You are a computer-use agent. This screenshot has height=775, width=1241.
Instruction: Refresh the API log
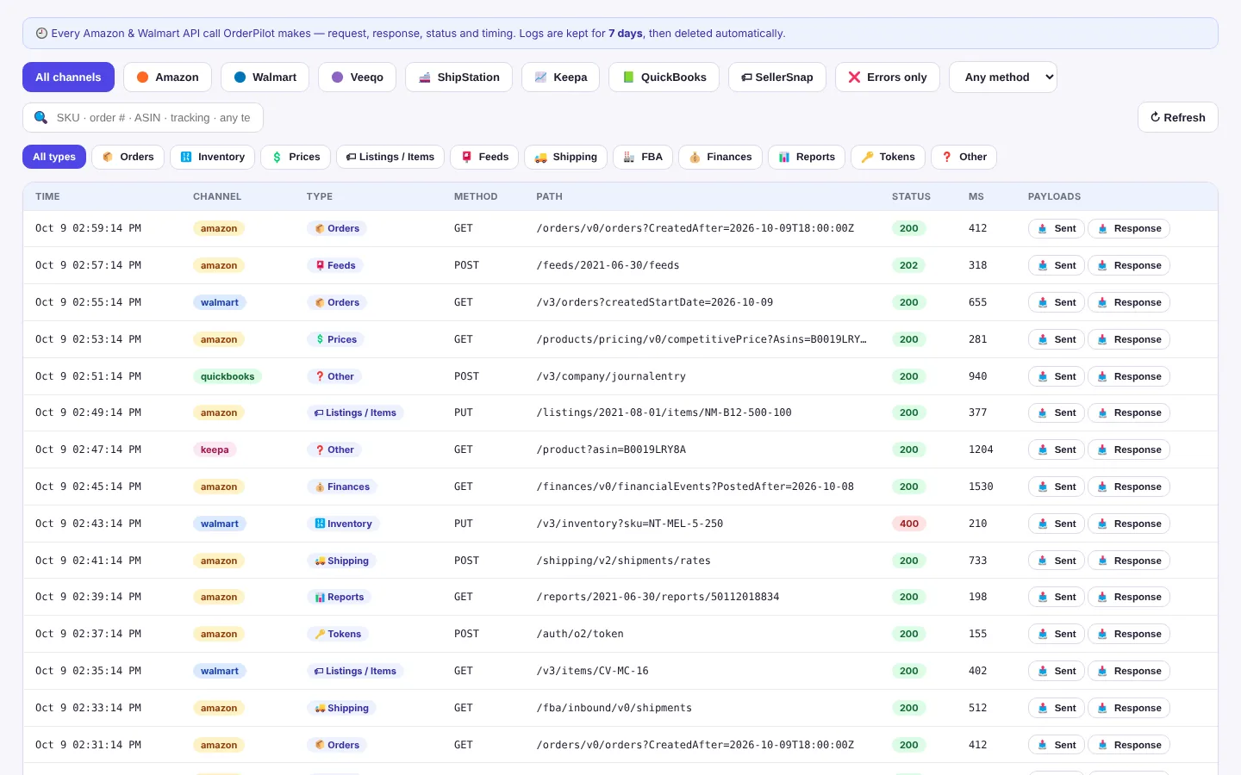(x=1177, y=118)
